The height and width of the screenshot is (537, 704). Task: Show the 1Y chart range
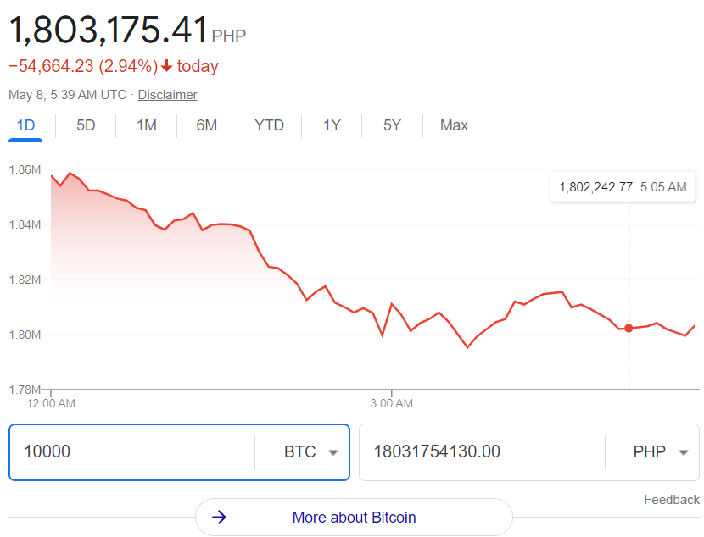(x=332, y=125)
